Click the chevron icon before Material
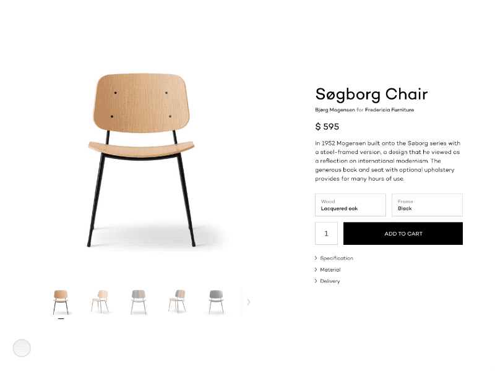Screen dimensions: 495x371 point(316,270)
